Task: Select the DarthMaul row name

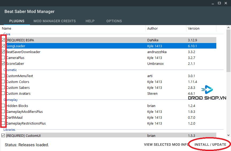Action: [x=14, y=117]
